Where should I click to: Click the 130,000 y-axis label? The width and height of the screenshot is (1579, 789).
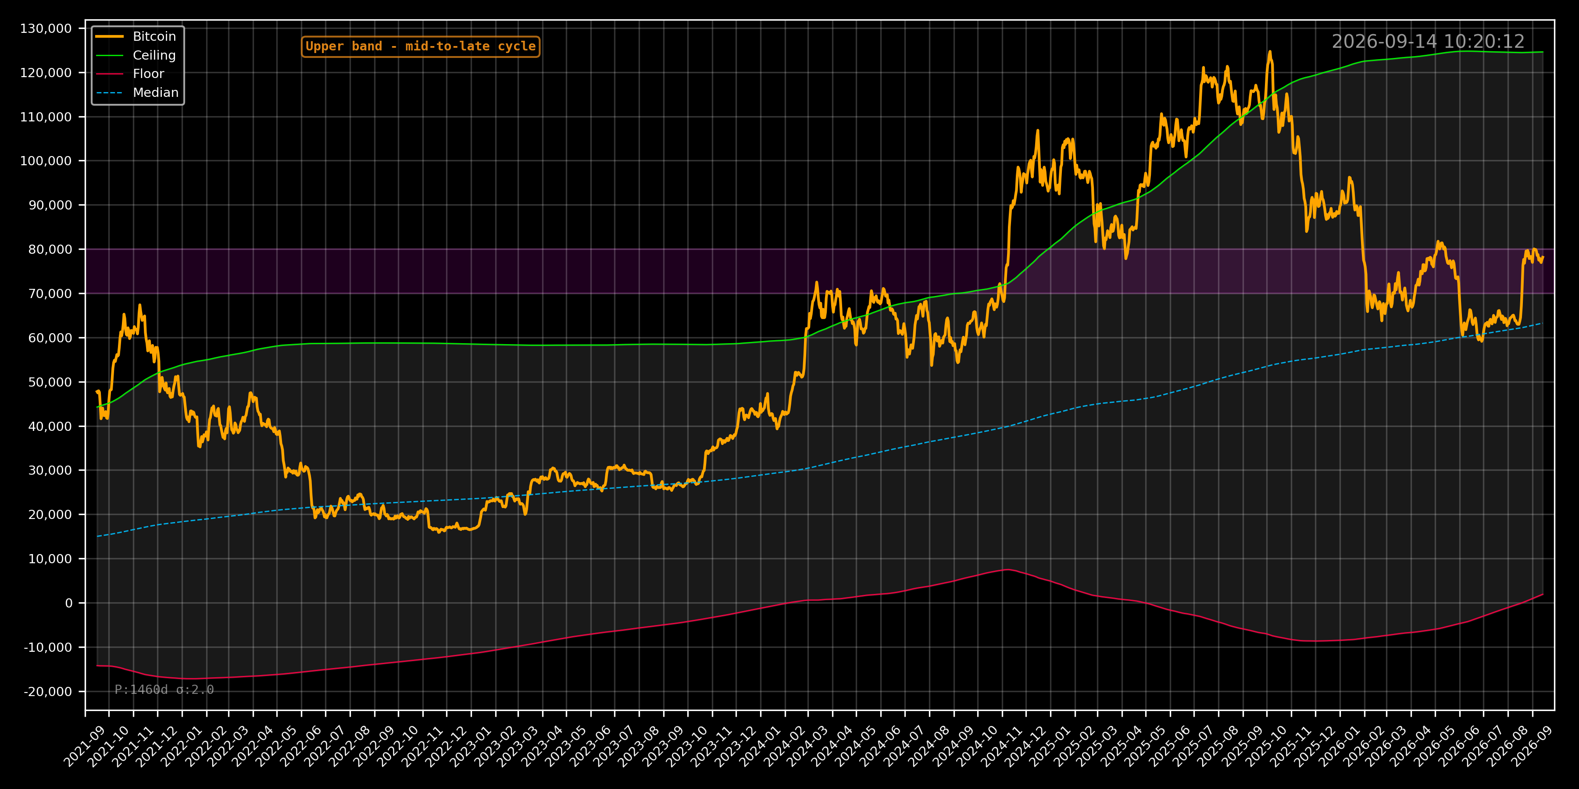click(46, 29)
